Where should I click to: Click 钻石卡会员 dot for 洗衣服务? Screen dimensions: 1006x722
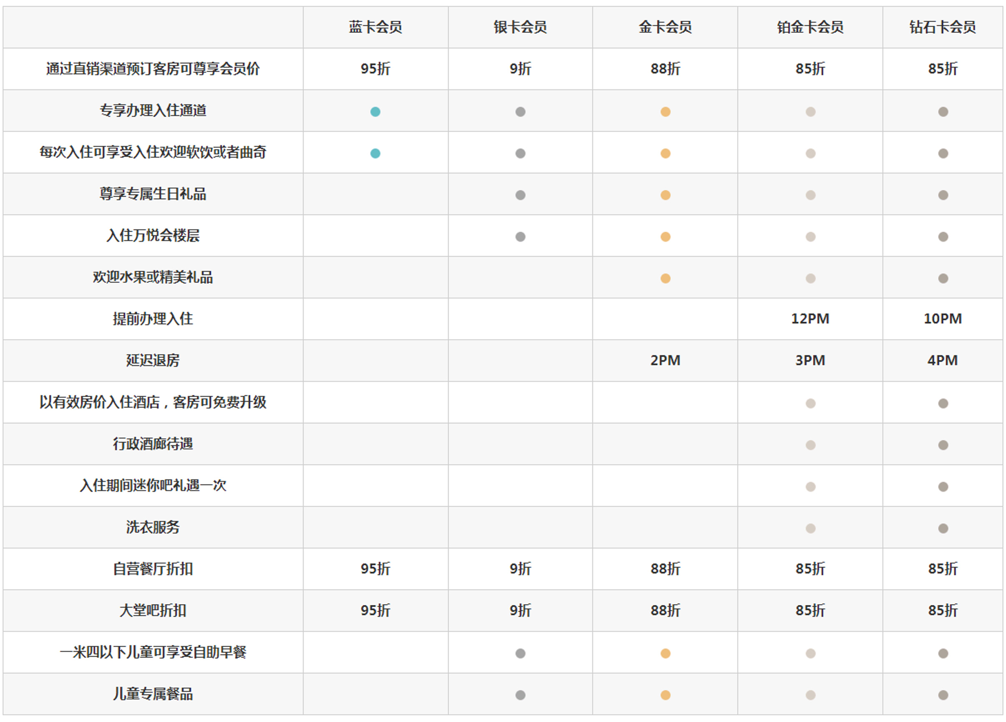click(943, 528)
